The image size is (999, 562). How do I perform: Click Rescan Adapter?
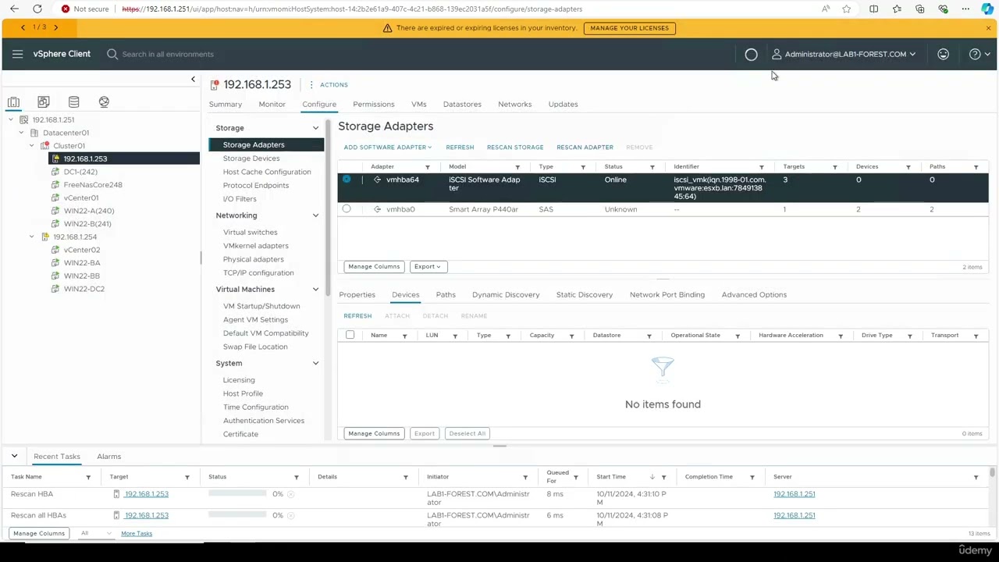pos(585,148)
